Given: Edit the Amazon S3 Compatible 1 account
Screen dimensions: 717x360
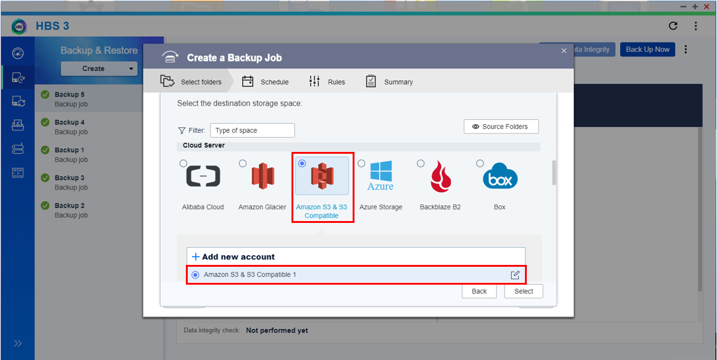Looking at the screenshot, I should pyautogui.click(x=515, y=275).
